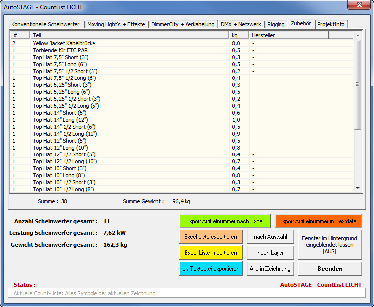Open the DMX + Netzwerk tab
The height and width of the screenshot is (307, 374).
[241, 24]
